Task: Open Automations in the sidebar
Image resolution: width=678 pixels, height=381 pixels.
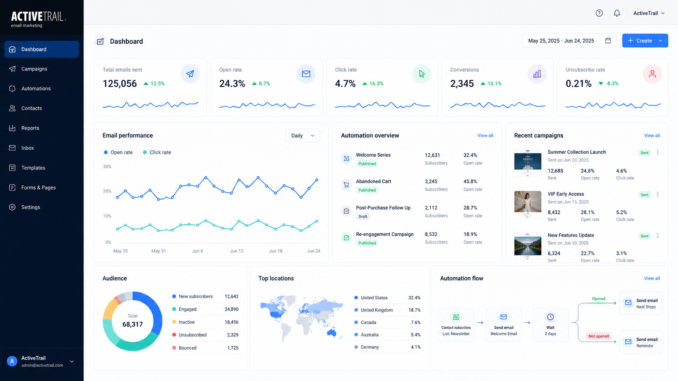Action: click(x=42, y=89)
